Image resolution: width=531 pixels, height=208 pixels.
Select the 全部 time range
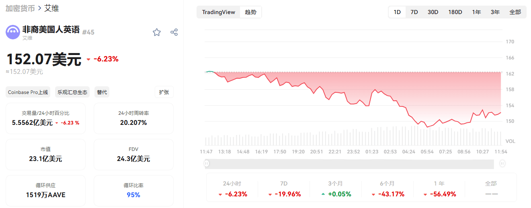click(x=515, y=12)
